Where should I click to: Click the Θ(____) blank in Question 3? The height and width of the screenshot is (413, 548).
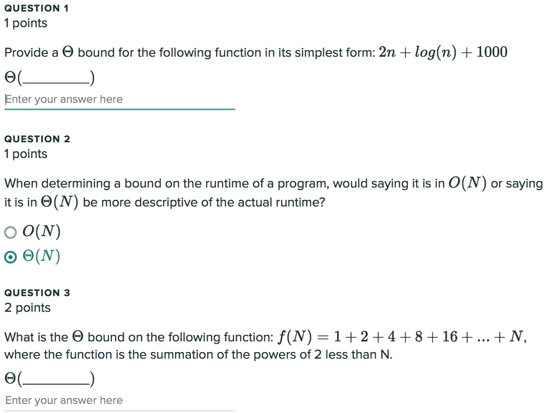click(x=49, y=378)
